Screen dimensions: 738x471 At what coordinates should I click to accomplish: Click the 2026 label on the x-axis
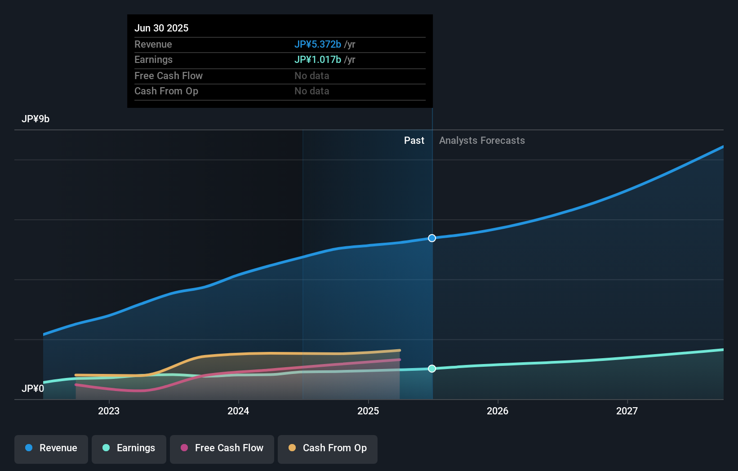coord(498,411)
